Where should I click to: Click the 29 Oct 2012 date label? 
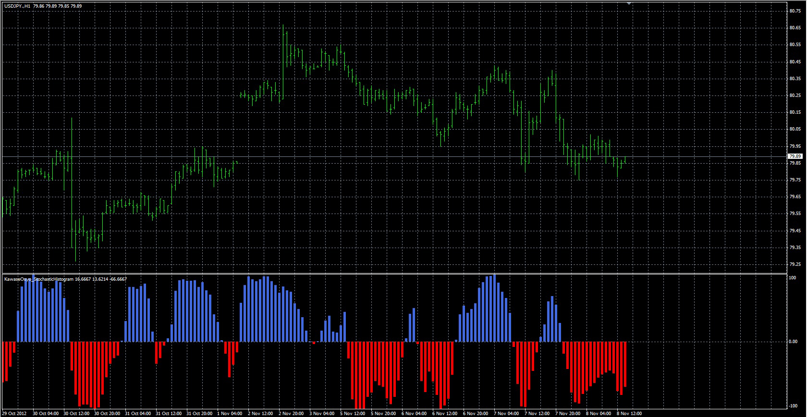tap(14, 413)
